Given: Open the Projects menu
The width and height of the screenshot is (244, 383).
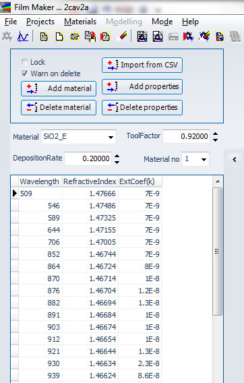Looking at the screenshot, I should [x=40, y=22].
